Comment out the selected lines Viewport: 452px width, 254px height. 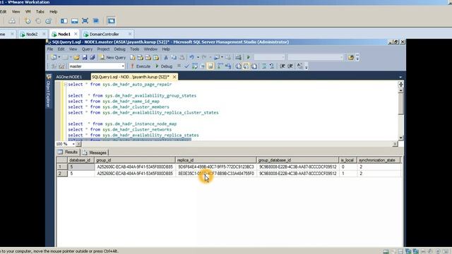tap(264, 66)
